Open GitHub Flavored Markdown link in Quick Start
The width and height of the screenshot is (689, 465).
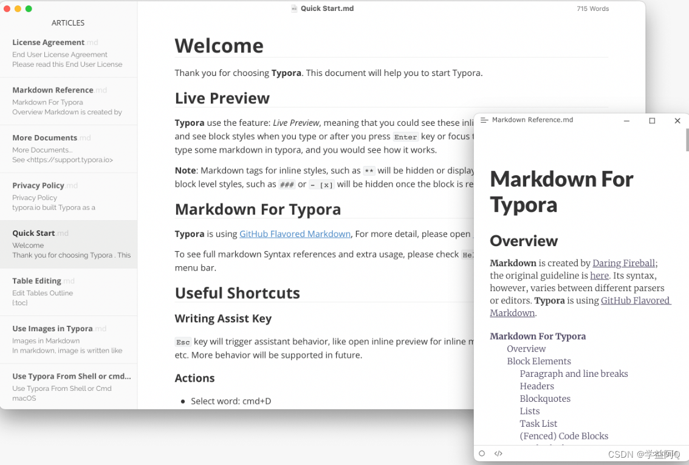pyautogui.click(x=295, y=234)
